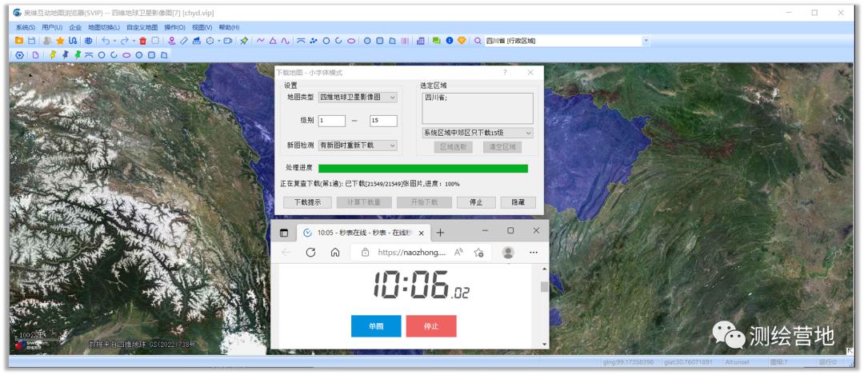
Task: Open the purple building grid icon
Action: click(x=421, y=41)
